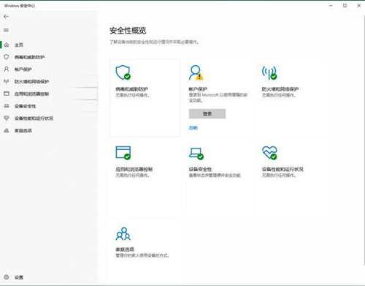The height and width of the screenshot is (286, 365).
Task: Open the virus and threat protection shield tile
Action: click(x=145, y=97)
